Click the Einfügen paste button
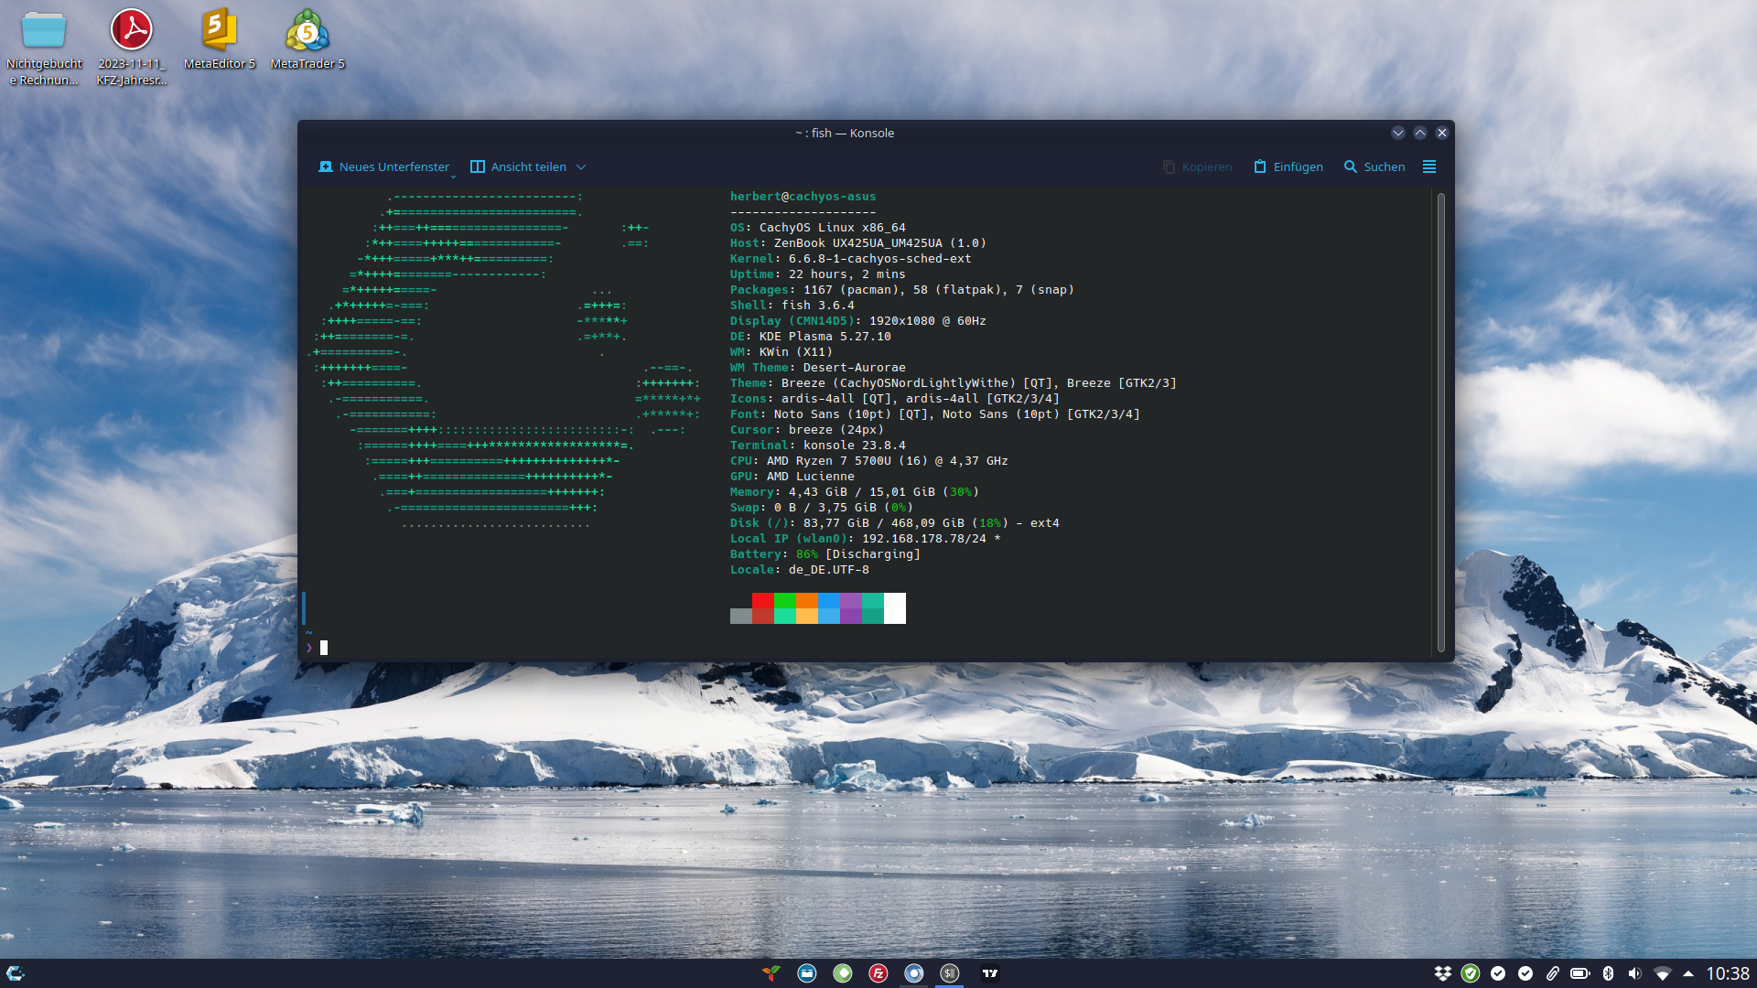 coord(1288,166)
